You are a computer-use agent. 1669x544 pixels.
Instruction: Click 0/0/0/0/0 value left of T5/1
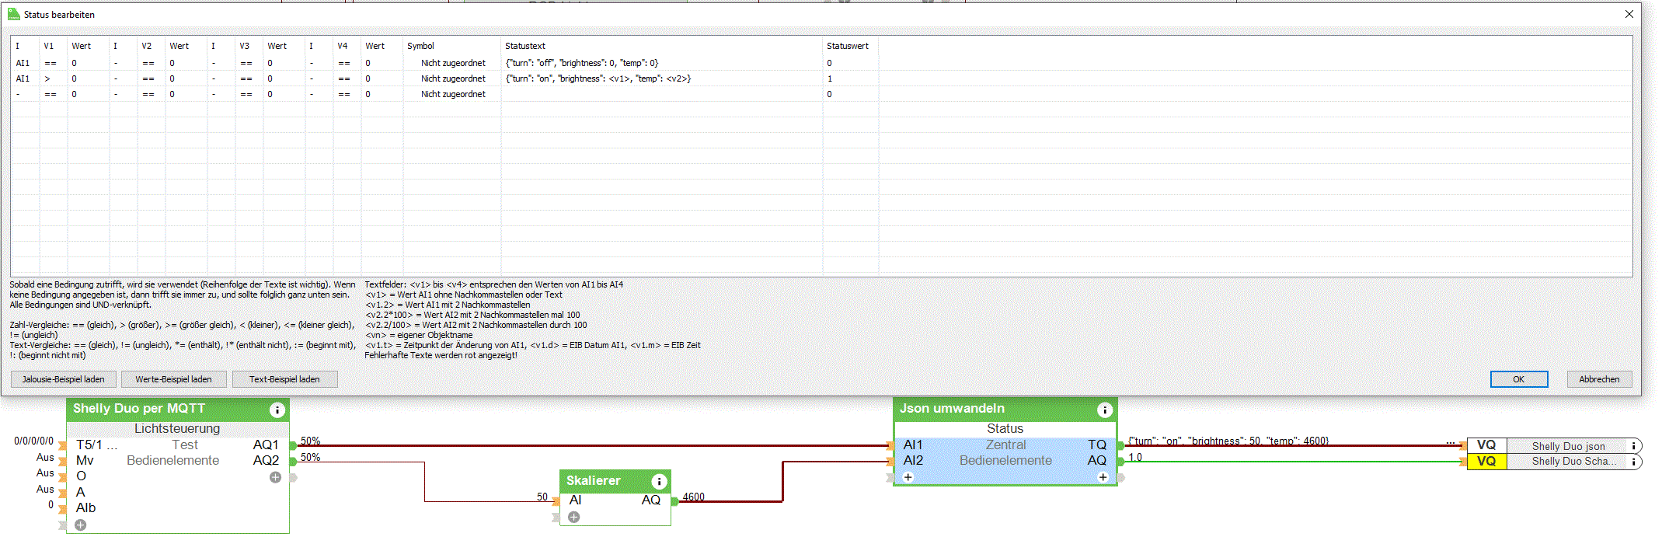33,441
